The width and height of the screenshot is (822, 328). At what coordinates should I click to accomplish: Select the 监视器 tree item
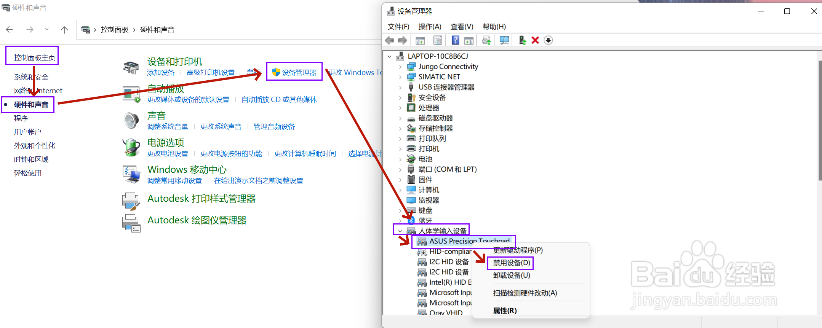(429, 200)
